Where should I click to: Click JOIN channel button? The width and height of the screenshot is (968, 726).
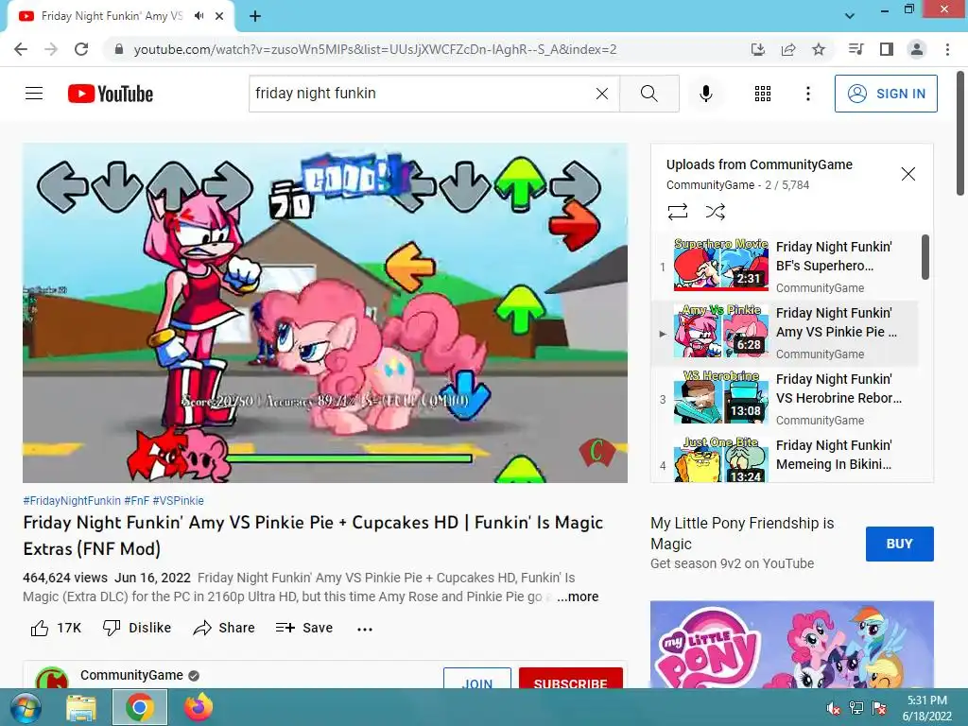pos(477,678)
